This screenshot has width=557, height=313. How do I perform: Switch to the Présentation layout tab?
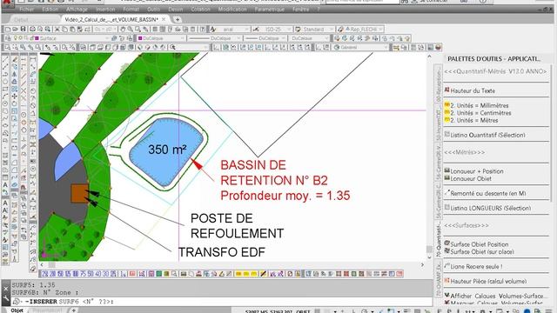coord(47,310)
